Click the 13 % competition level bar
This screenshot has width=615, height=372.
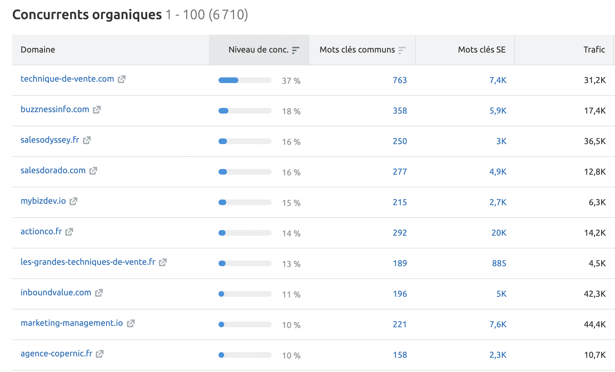coord(245,263)
